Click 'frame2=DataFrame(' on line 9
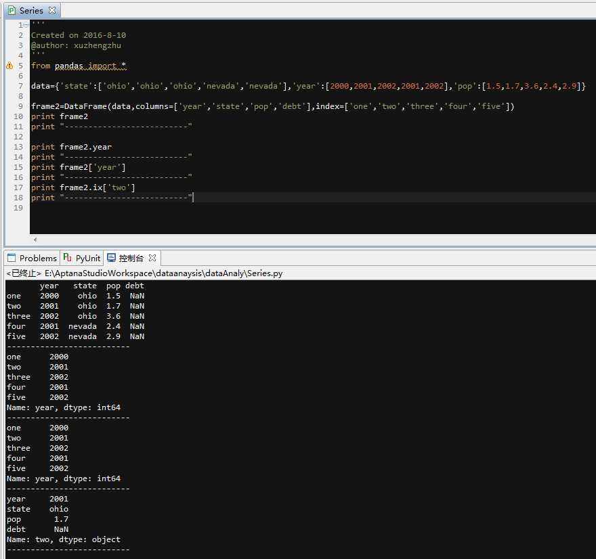The image size is (596, 559). (70, 106)
